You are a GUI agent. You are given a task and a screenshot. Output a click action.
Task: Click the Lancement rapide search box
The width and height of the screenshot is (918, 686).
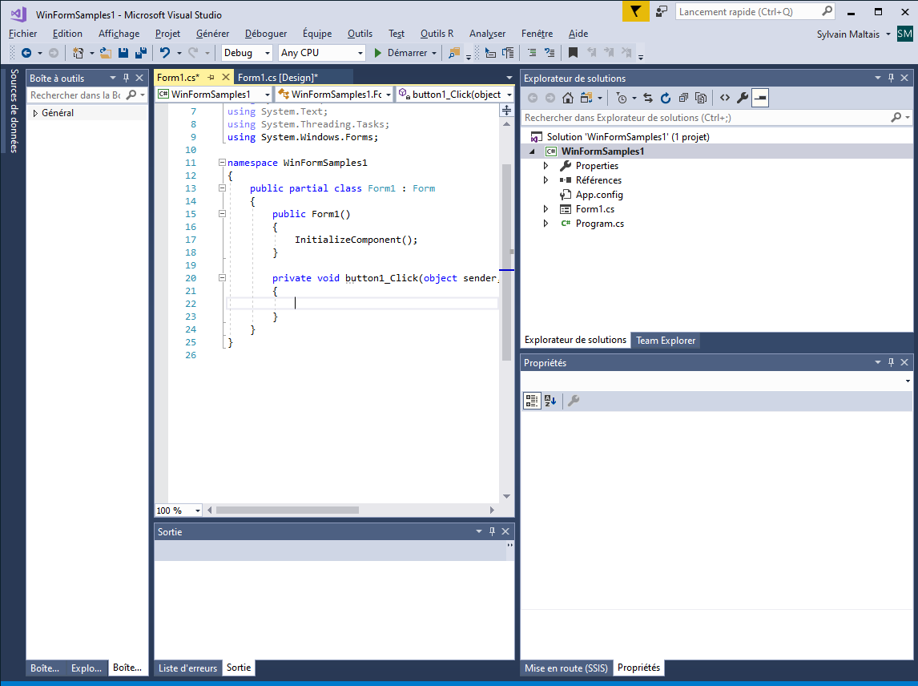(747, 12)
